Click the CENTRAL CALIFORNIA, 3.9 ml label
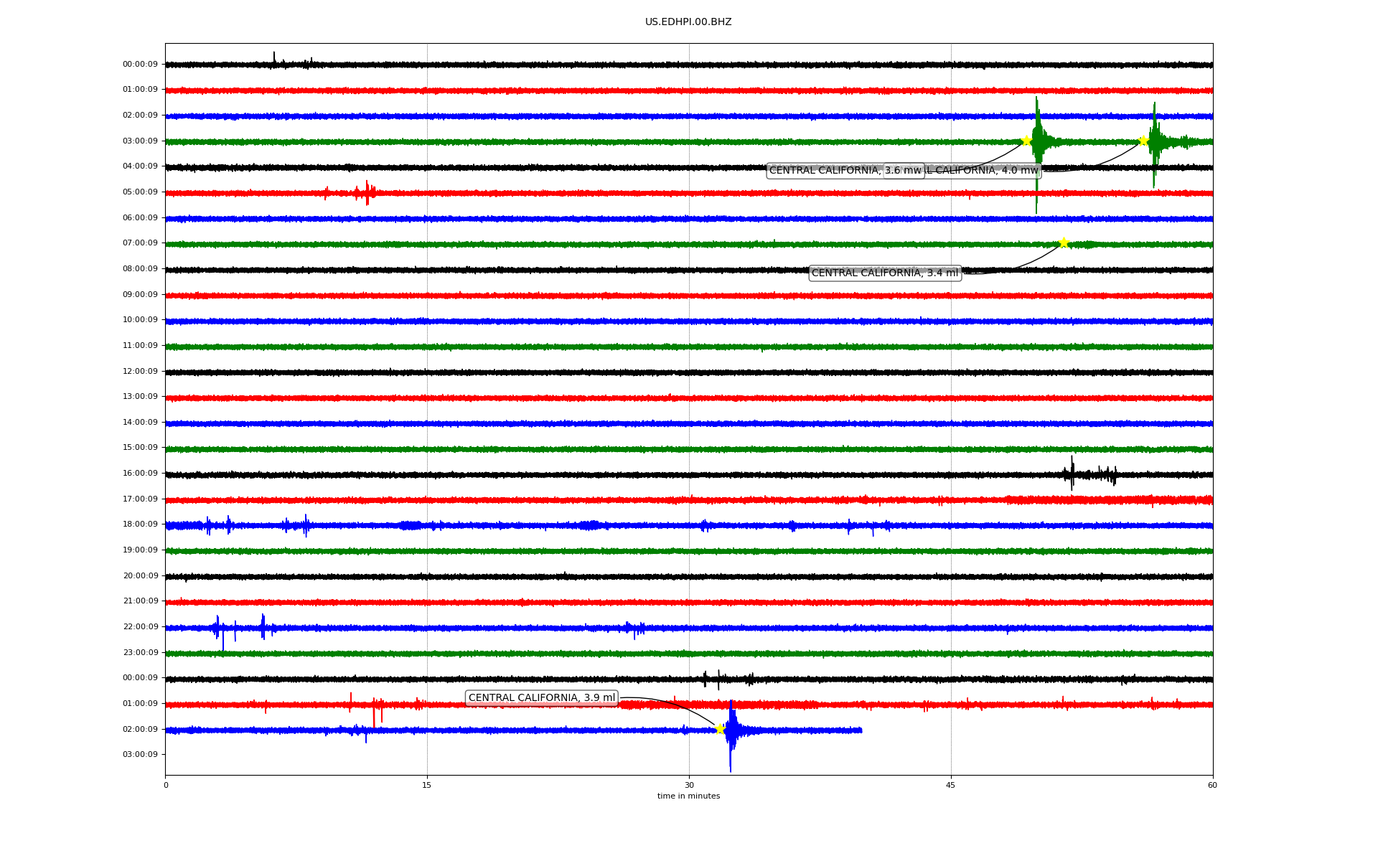 point(541,698)
